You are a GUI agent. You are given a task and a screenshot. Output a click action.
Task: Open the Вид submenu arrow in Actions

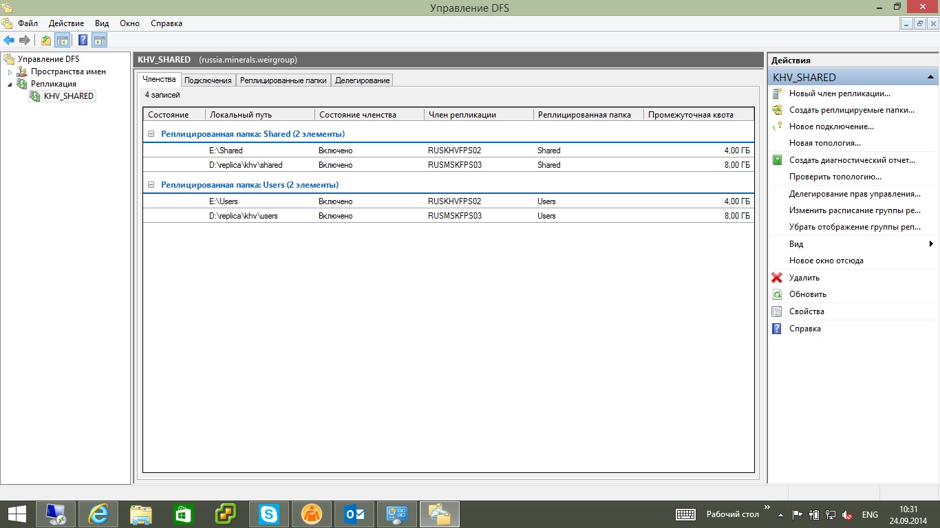click(930, 244)
